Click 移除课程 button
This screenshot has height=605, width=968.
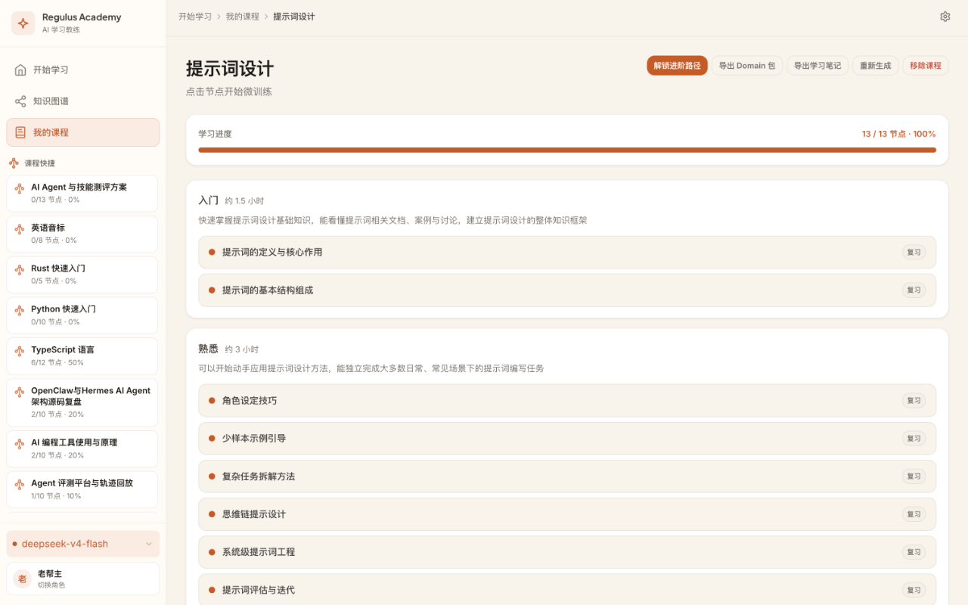pos(926,66)
